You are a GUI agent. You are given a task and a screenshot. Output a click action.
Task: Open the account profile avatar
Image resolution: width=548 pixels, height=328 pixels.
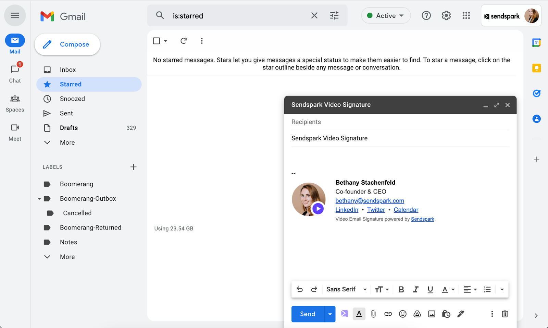531,16
